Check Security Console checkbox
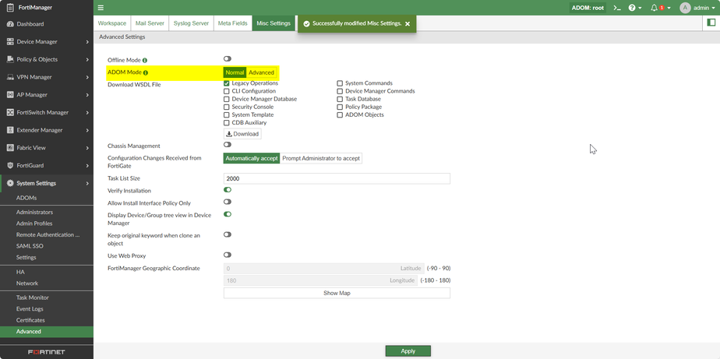Viewport: 720px width, 359px height. [x=227, y=107]
